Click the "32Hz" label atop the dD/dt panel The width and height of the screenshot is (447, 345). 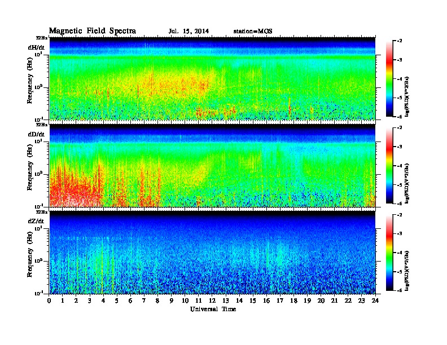pos(42,125)
